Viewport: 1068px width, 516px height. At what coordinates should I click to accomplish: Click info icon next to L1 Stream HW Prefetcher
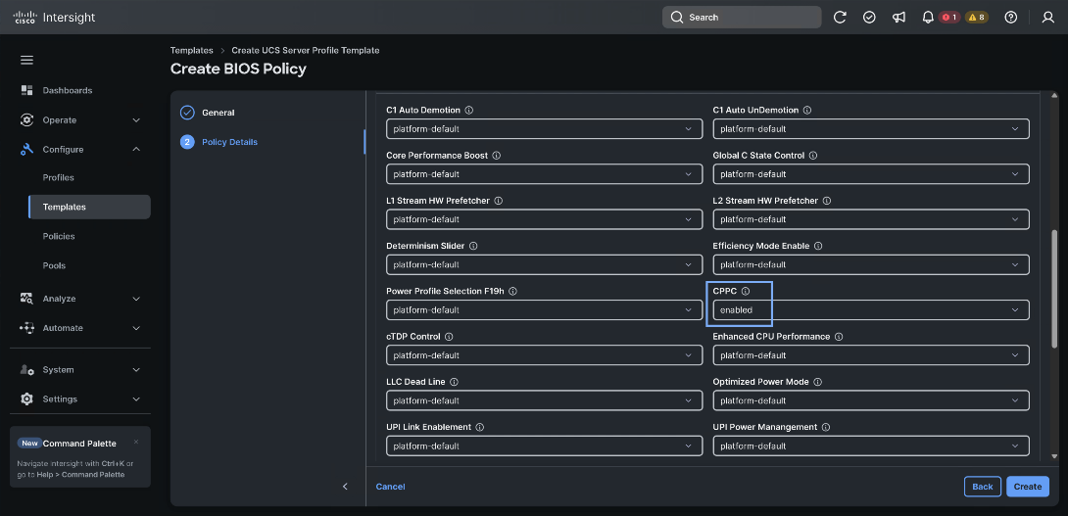click(499, 201)
